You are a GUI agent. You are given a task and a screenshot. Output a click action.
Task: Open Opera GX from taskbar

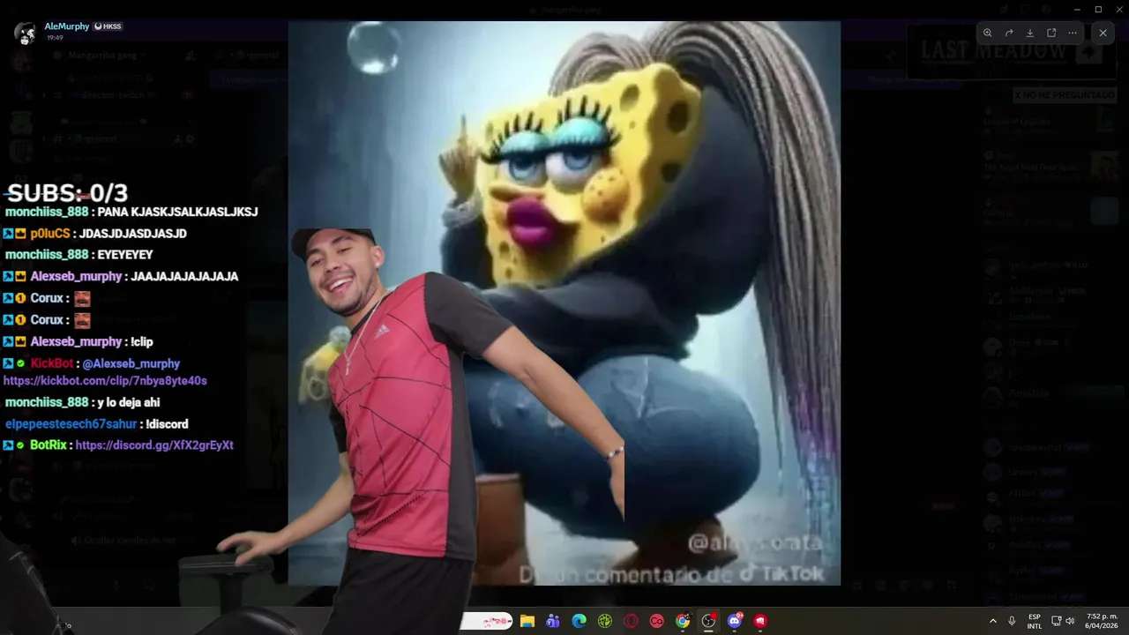[x=631, y=621]
